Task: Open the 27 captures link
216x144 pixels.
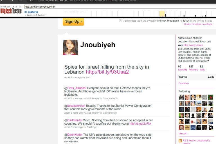Action: pyautogui.click(x=31, y=12)
